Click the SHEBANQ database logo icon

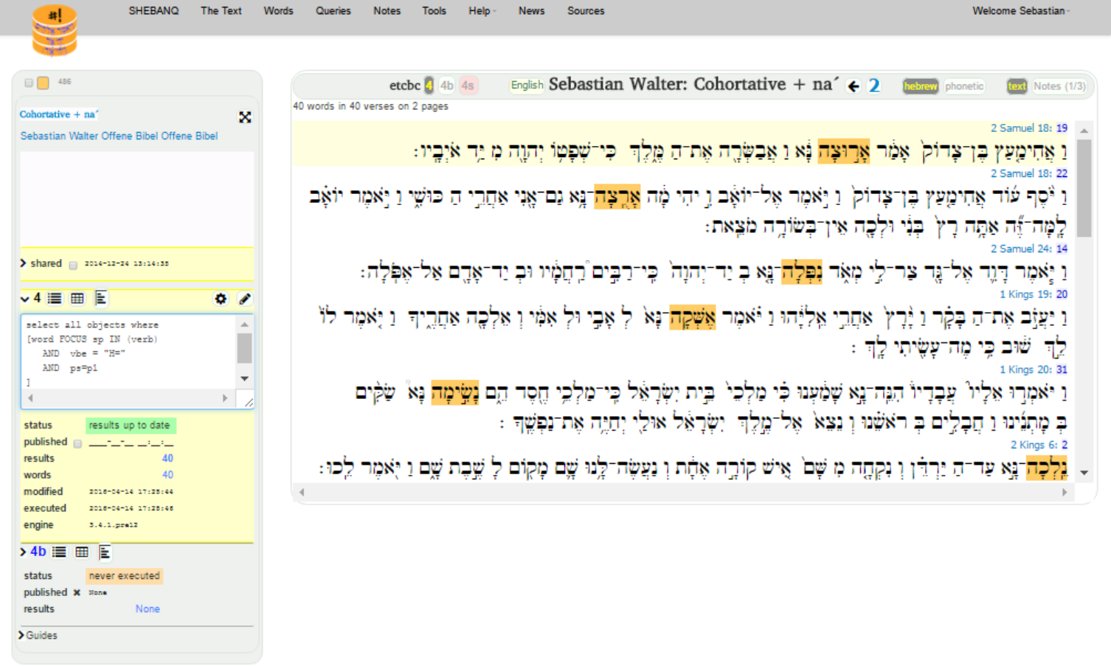pos(54,31)
